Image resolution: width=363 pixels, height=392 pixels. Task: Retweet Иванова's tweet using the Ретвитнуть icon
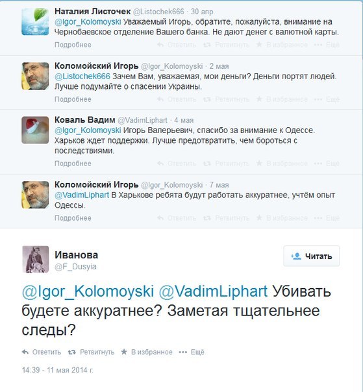pyautogui.click(x=72, y=352)
